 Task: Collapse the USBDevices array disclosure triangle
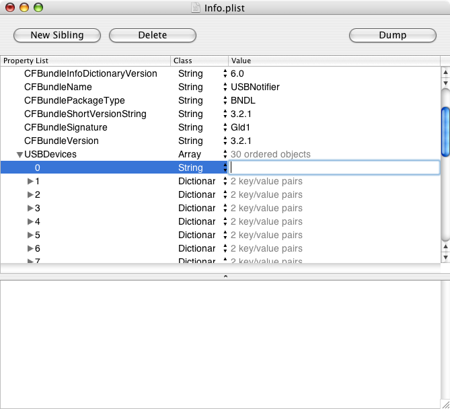click(x=20, y=155)
